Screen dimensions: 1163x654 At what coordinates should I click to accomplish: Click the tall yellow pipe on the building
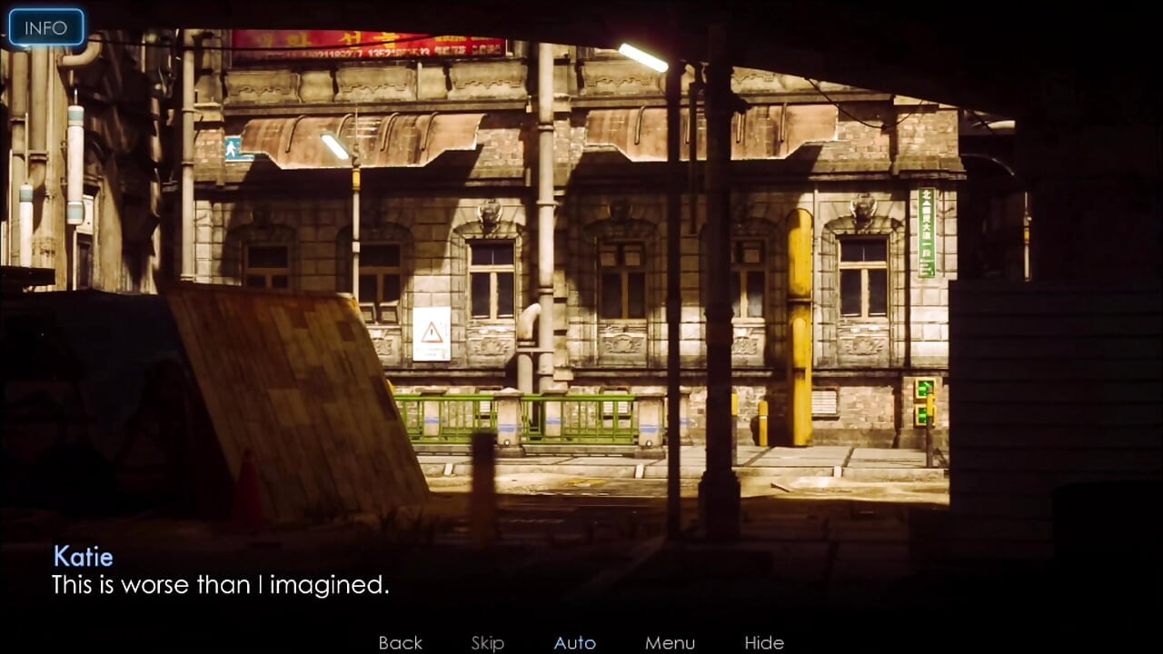pyautogui.click(x=800, y=327)
